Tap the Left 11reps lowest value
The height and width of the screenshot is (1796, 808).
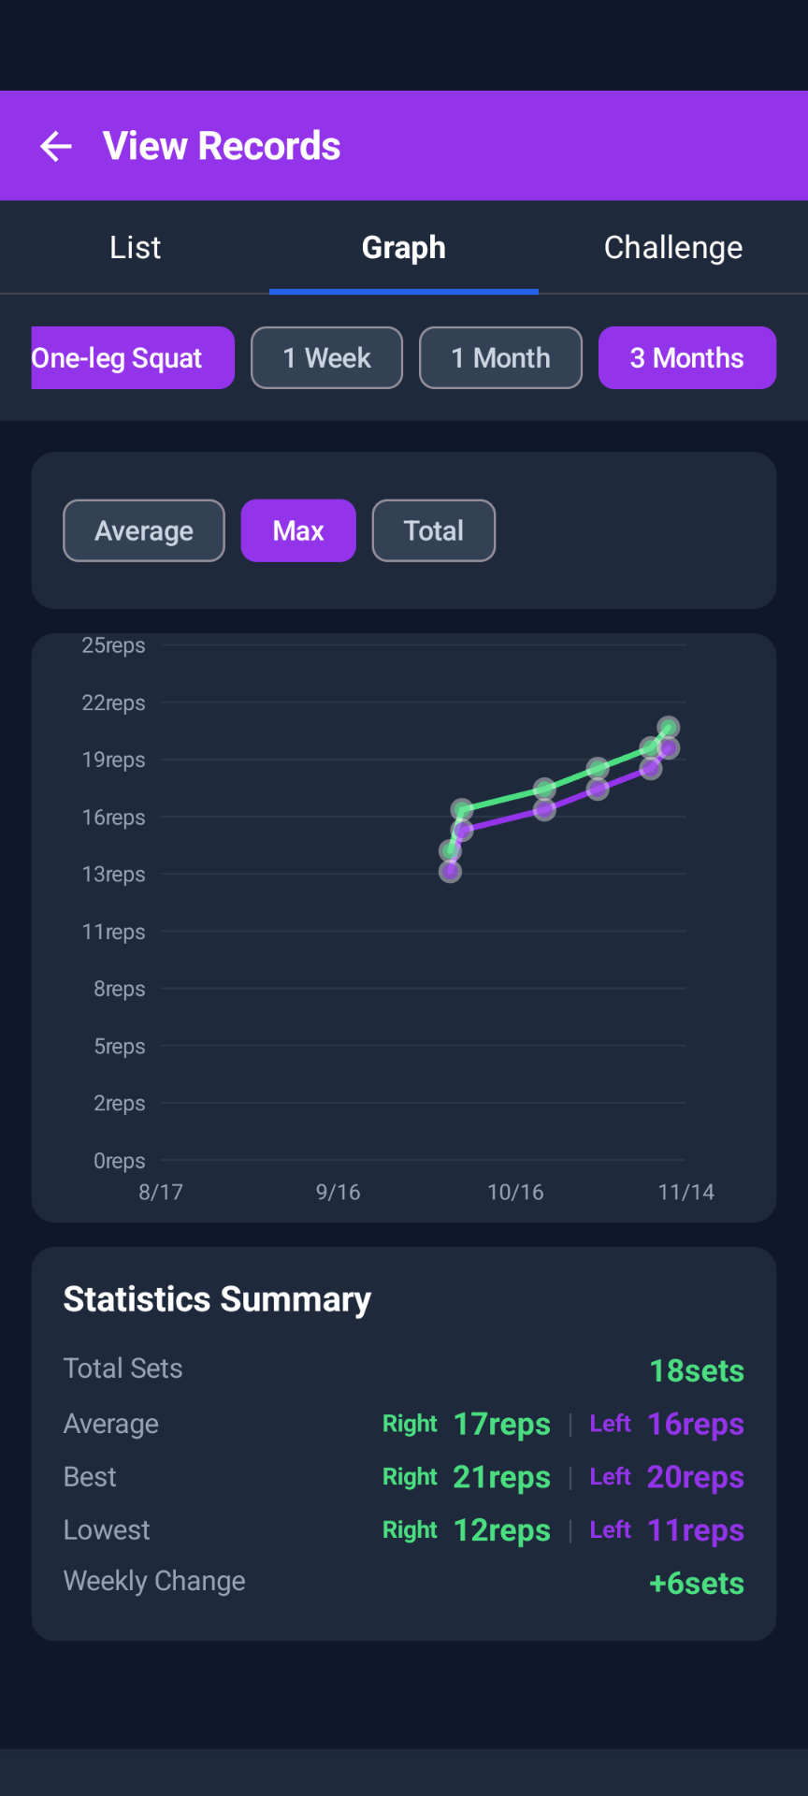pos(695,1530)
